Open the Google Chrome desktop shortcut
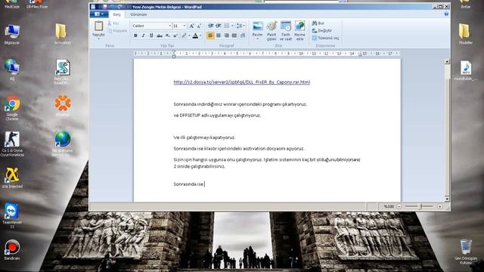This screenshot has width=484, height=272. [x=12, y=108]
